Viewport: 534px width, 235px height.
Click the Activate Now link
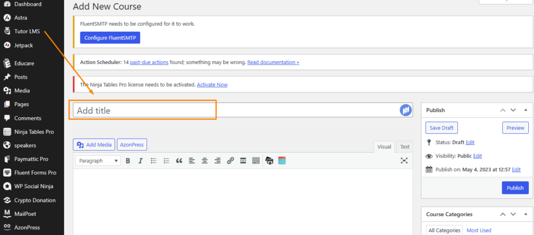(x=212, y=85)
